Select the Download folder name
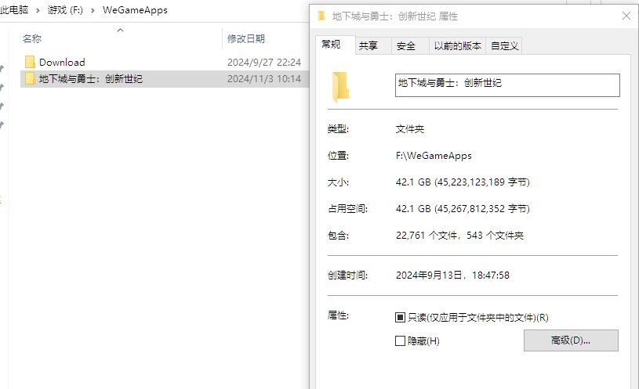Screen dimensions: 639x389 62,63
